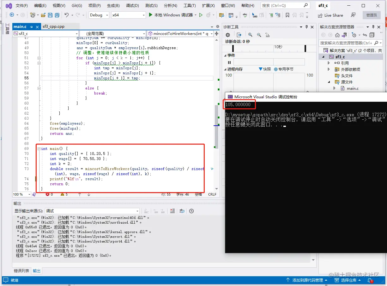
Task: Click the warnings count indicator showing 5
Action: pyautogui.click(x=64, y=194)
